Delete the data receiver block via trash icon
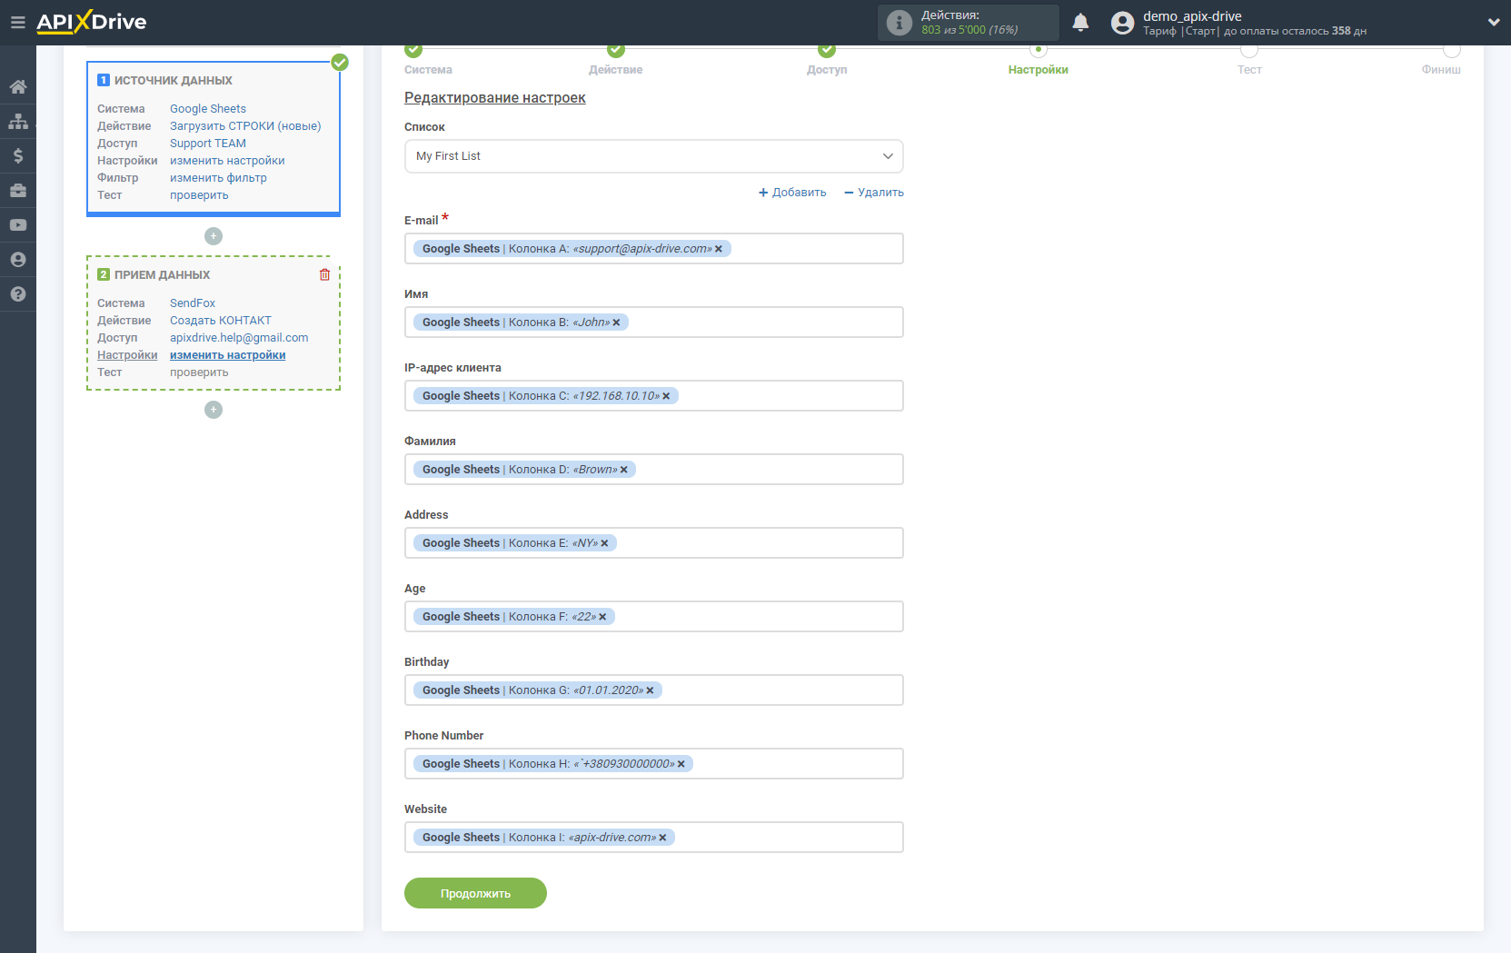1511x953 pixels. point(324,274)
